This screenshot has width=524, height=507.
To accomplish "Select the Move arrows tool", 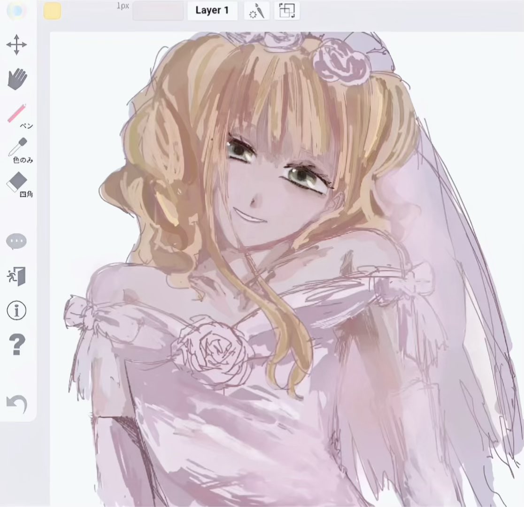I will (x=16, y=45).
